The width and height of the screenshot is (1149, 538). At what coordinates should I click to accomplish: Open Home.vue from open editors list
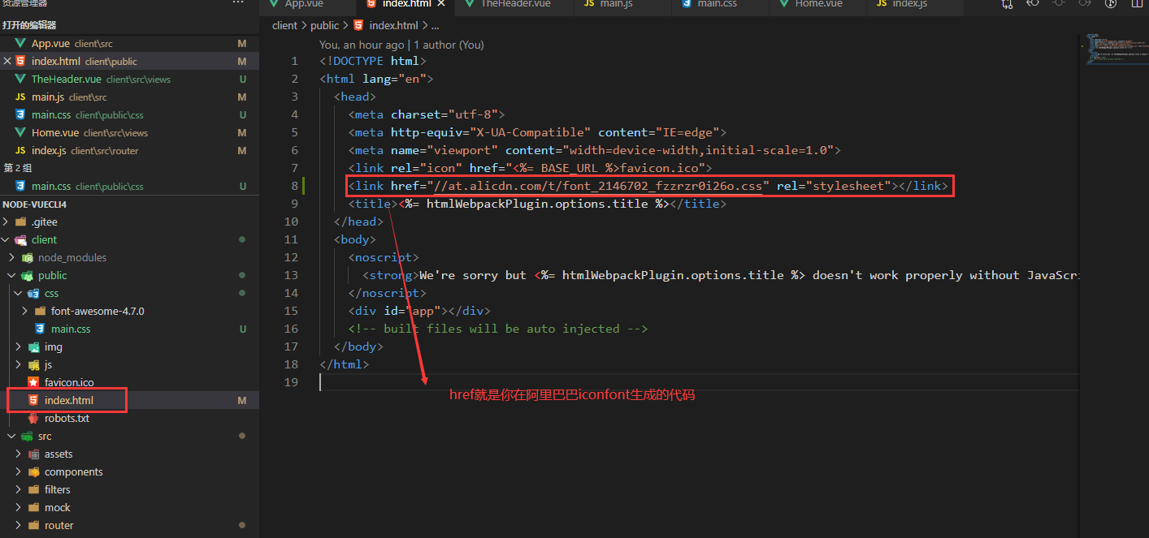pos(55,132)
